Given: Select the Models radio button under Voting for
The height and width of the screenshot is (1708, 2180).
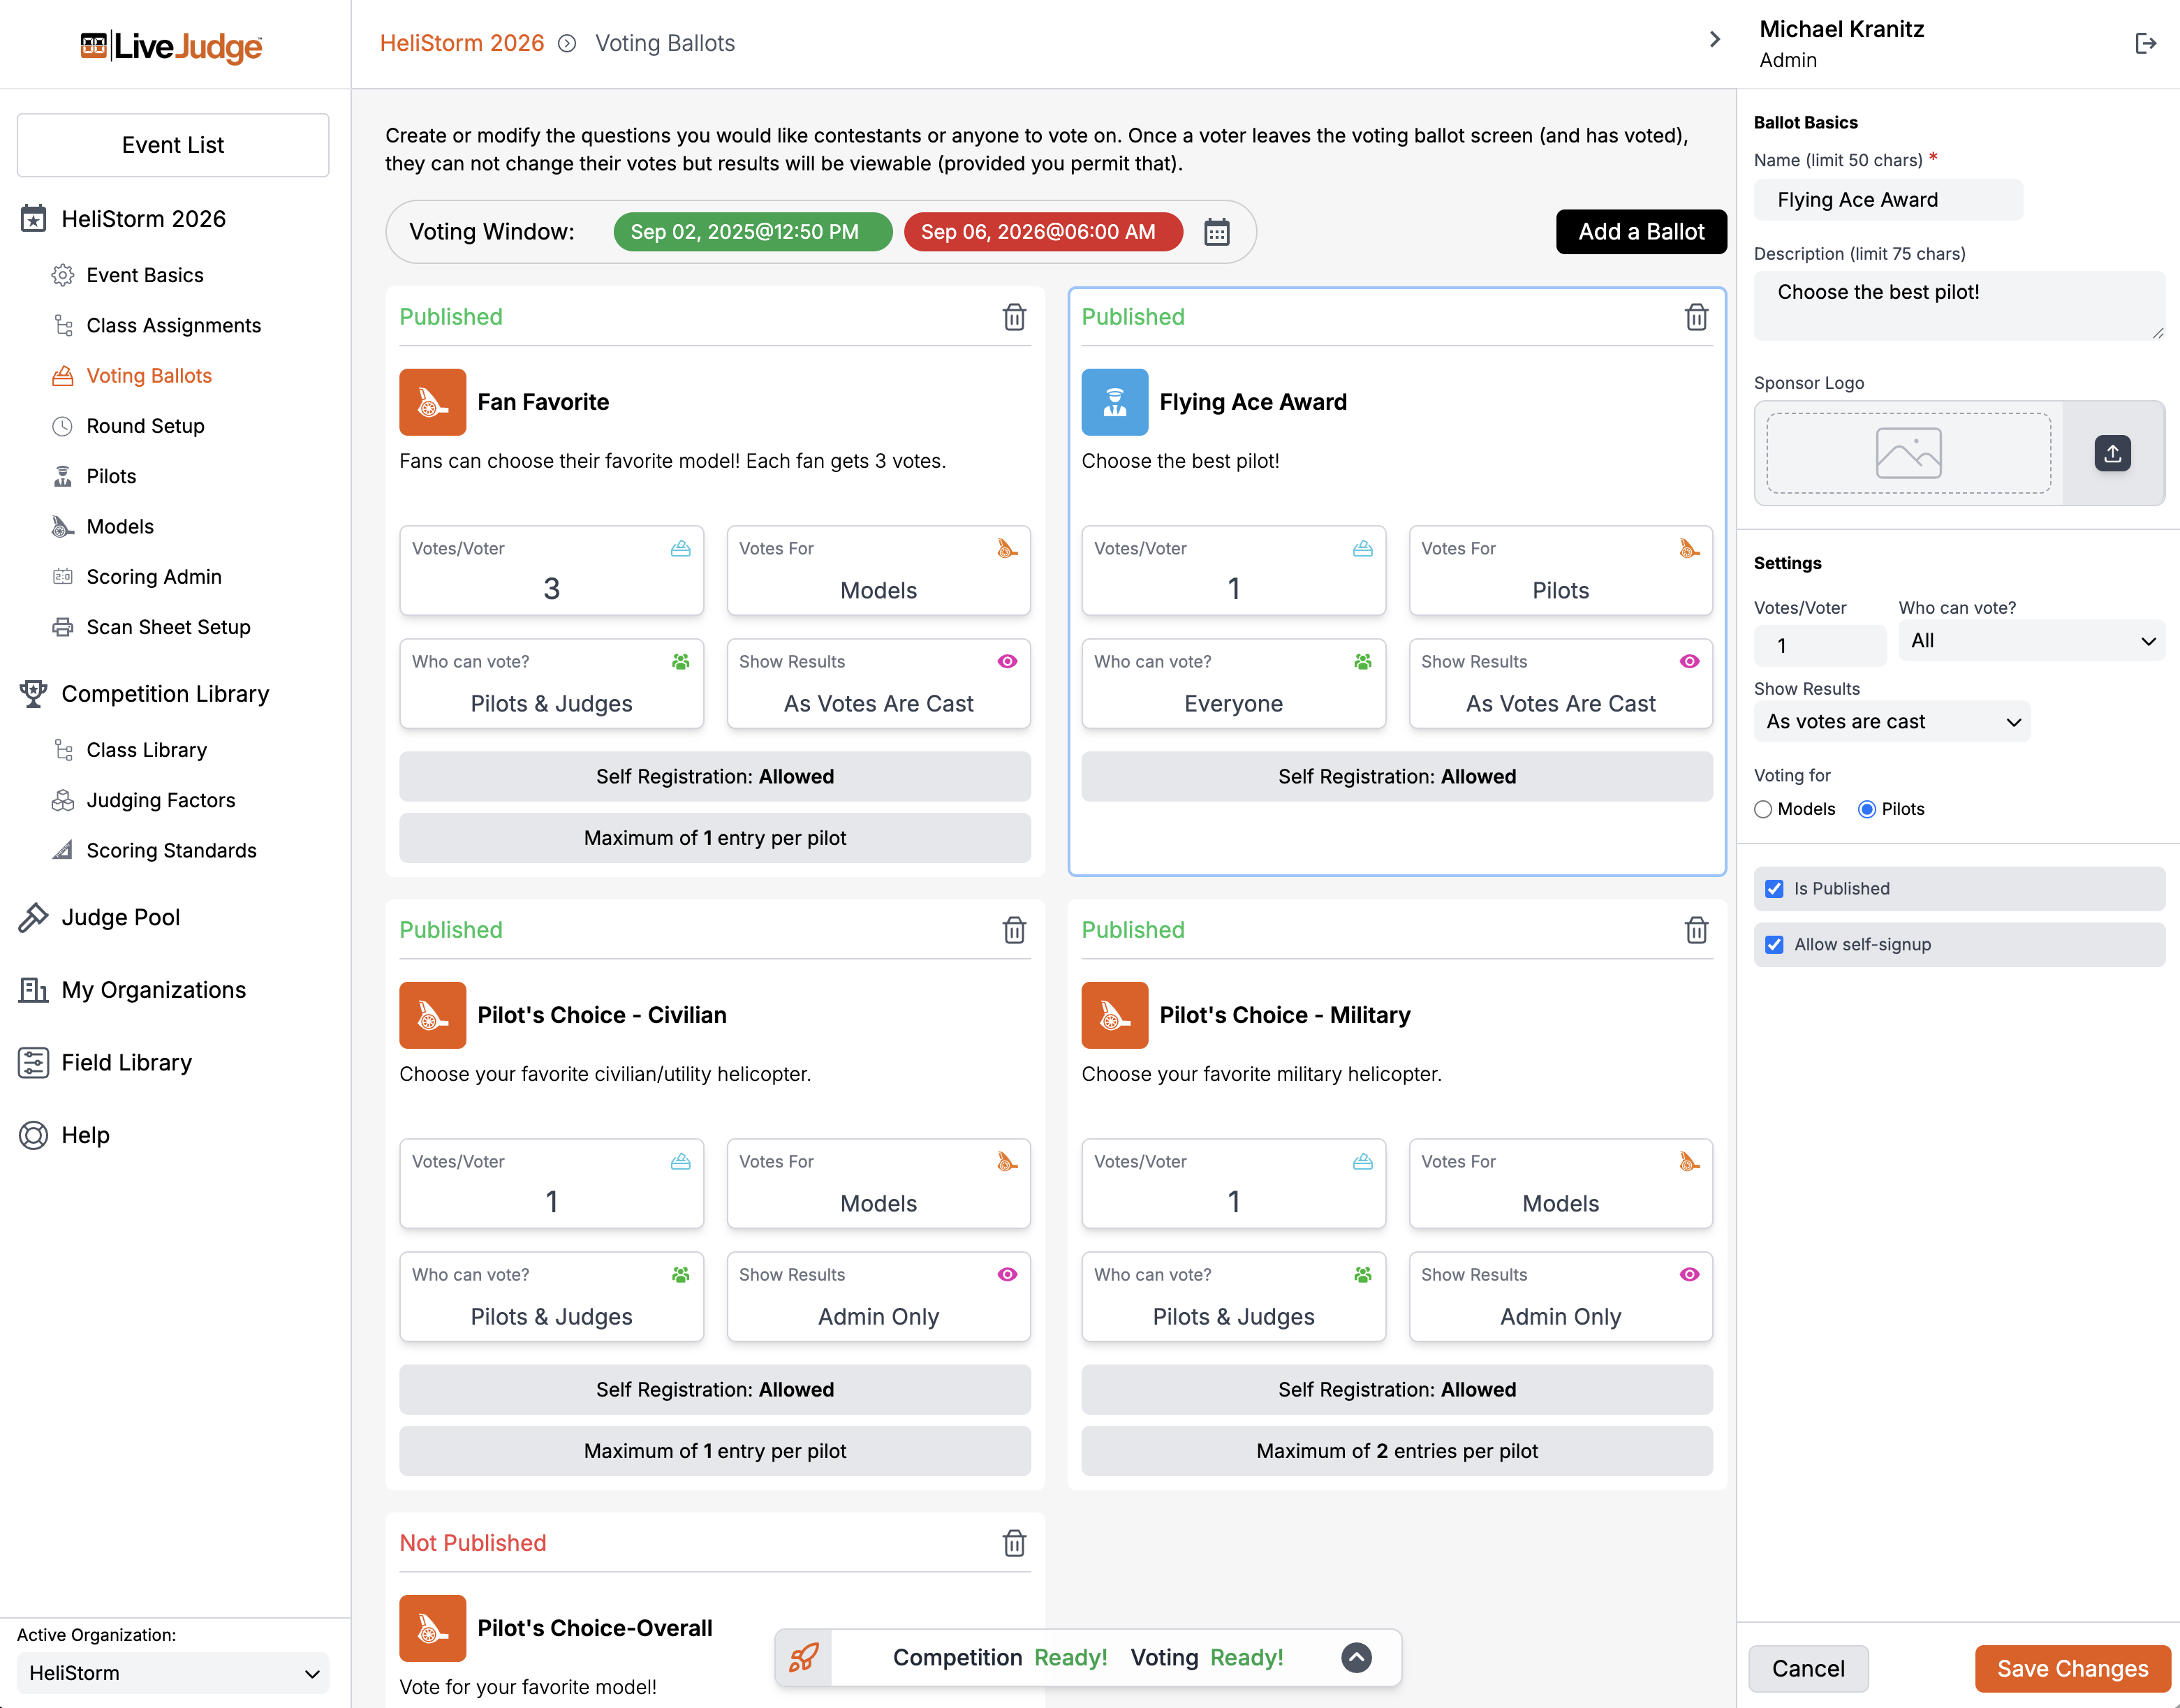Looking at the screenshot, I should pyautogui.click(x=1763, y=809).
